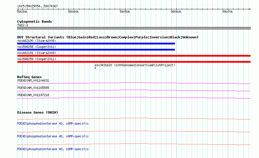This screenshot has height=158, width=259.
Task: Select the small esv3431620 variant marker
Action: (x=95, y=68)
